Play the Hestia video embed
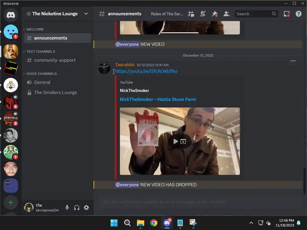The width and height of the screenshot is (307, 230). [x=176, y=141]
